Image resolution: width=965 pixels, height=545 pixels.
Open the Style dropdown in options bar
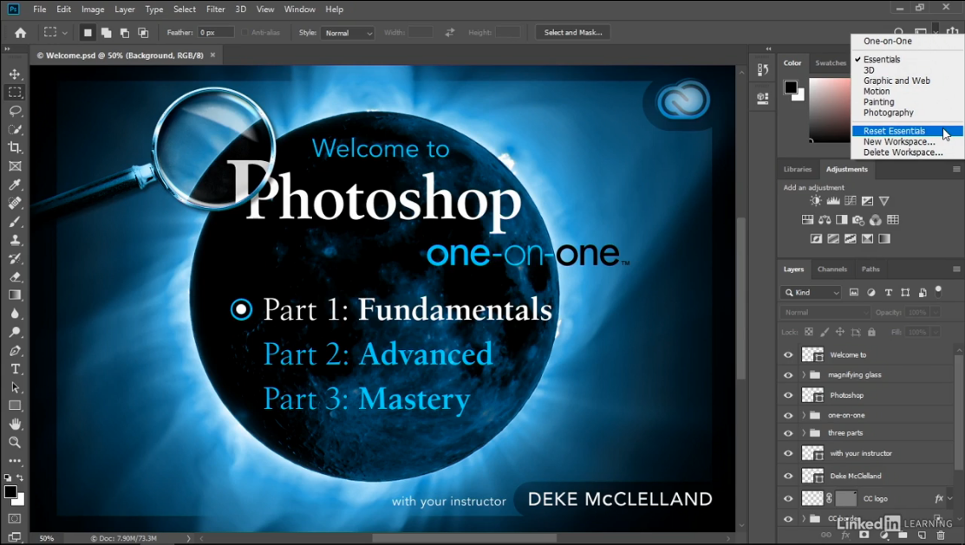point(348,33)
